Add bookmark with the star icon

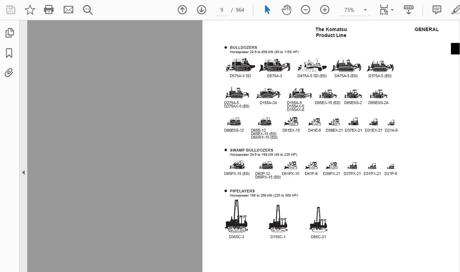30,10
